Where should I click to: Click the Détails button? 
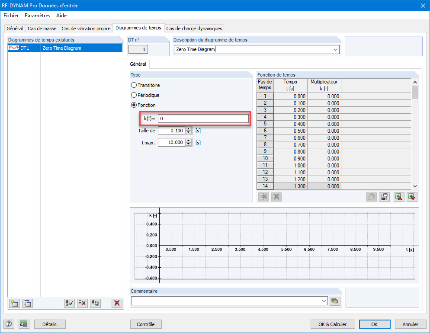point(50,324)
